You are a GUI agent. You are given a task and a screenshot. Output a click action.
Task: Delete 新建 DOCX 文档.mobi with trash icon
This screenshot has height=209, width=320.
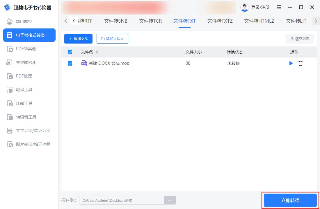pyautogui.click(x=301, y=63)
